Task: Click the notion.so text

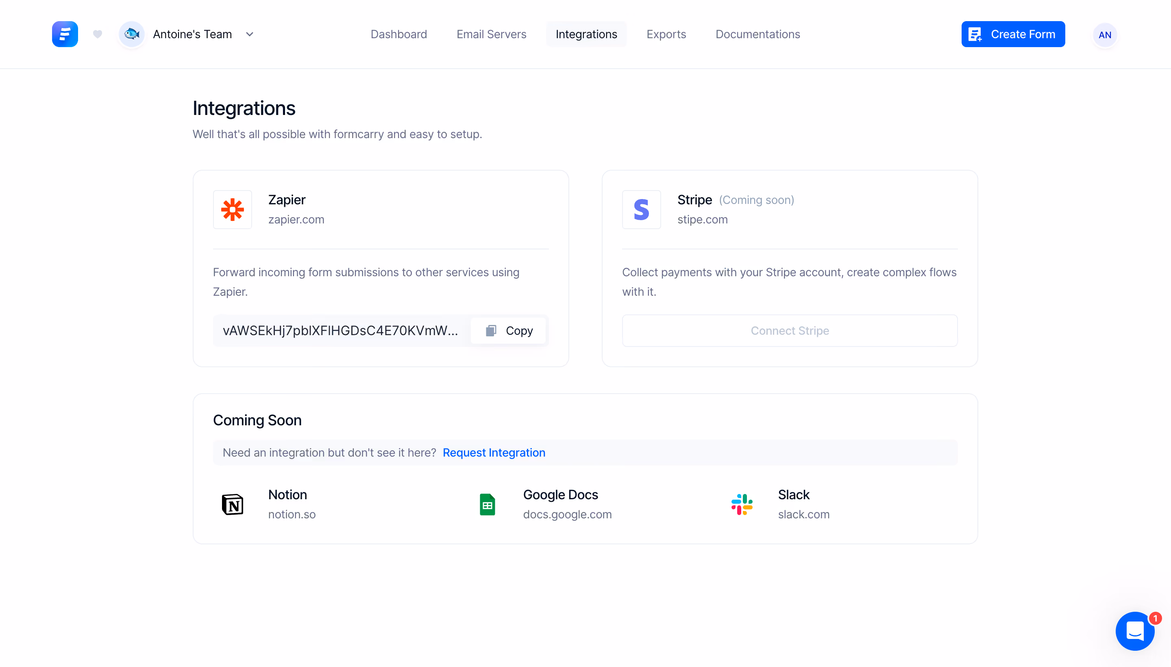Action: coord(292,514)
